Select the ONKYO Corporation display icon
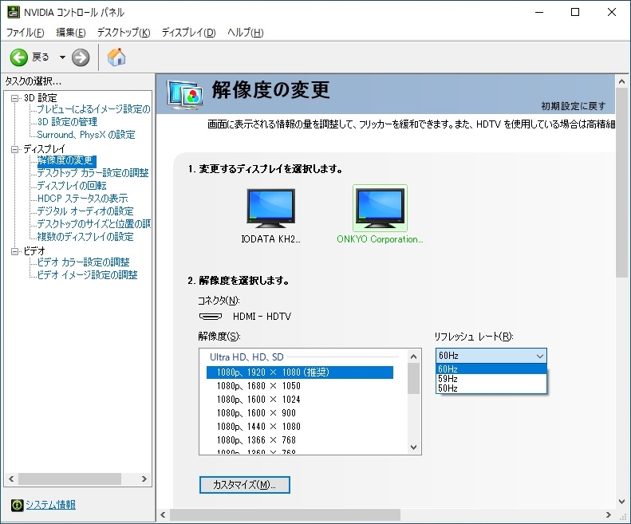The width and height of the screenshot is (631, 524). [x=380, y=208]
